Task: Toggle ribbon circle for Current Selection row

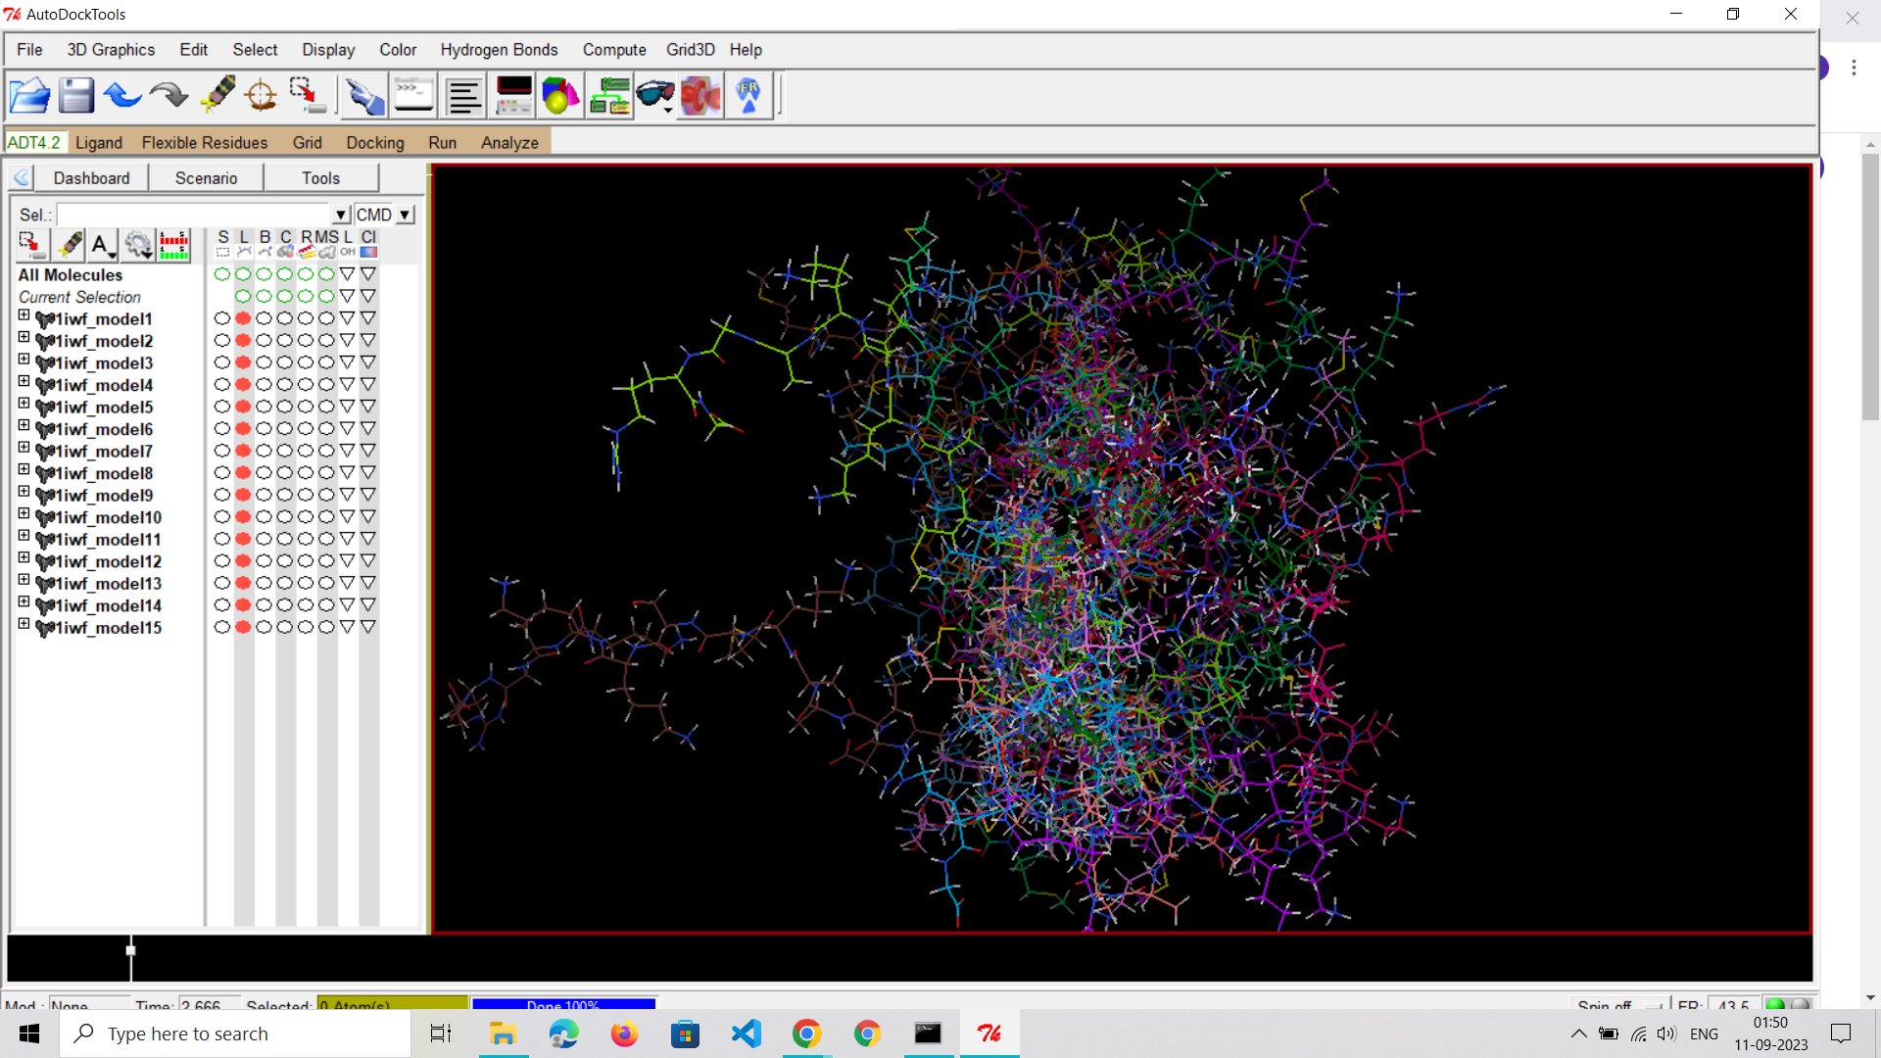Action: (306, 296)
